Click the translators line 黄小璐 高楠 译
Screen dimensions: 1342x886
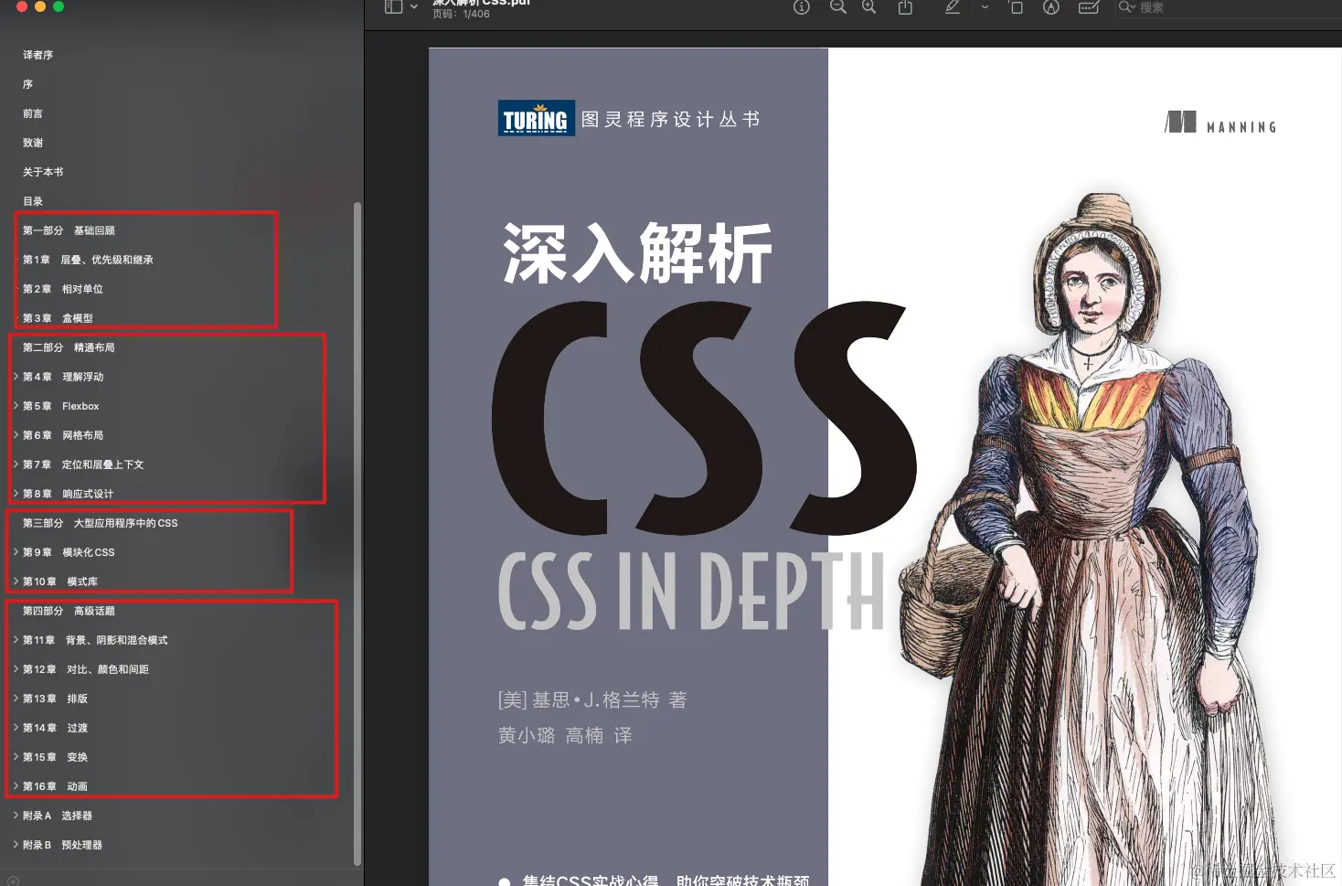[565, 735]
